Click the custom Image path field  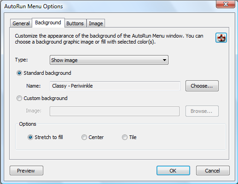coord(115,111)
